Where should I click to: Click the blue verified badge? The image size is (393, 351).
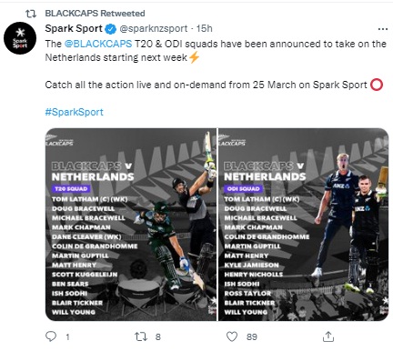[x=110, y=29]
